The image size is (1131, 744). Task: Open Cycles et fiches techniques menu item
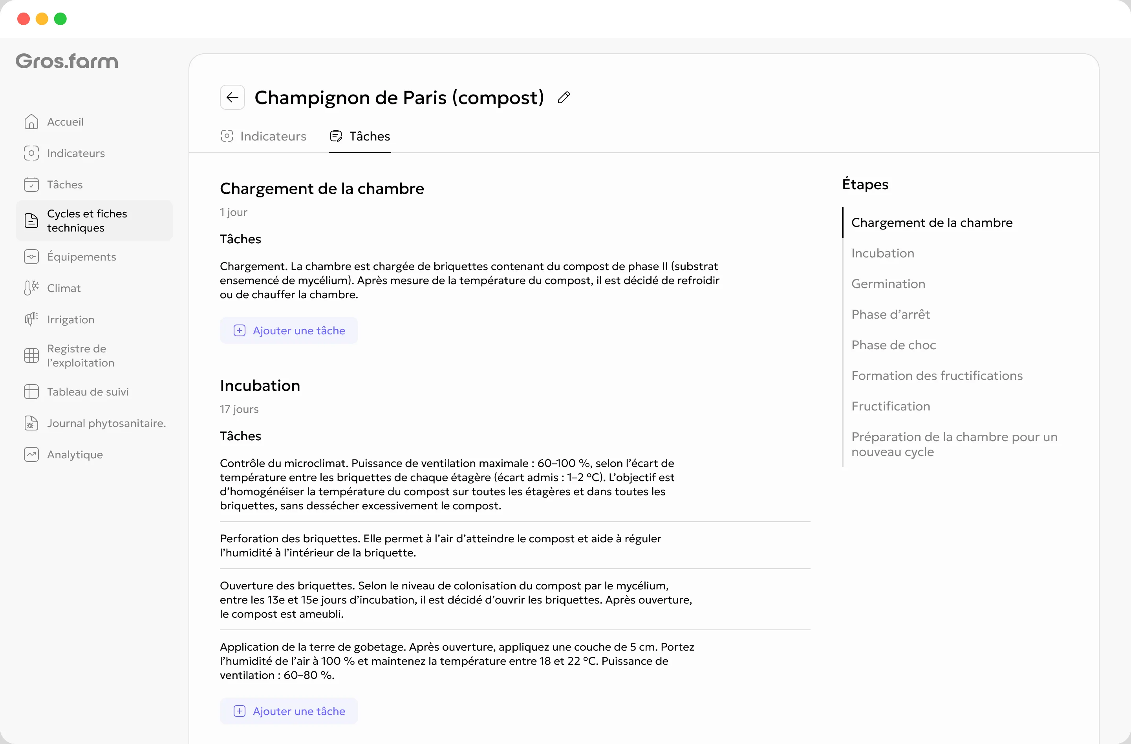tap(94, 220)
